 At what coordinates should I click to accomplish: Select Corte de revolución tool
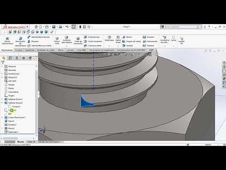[x=78, y=41]
